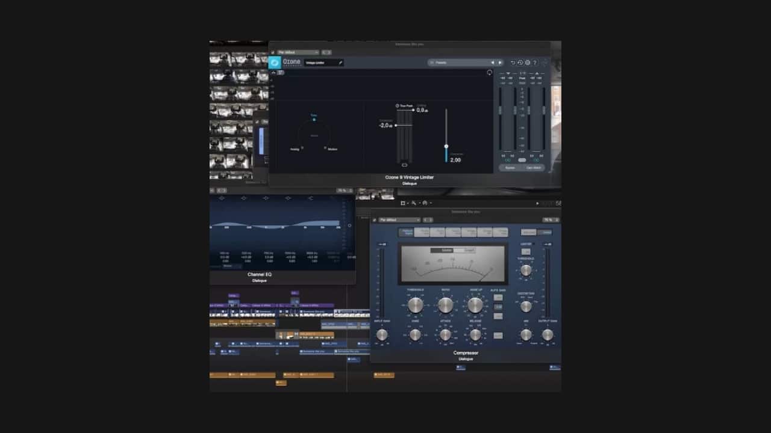Go to next preset in Ozone Presets bar
The image size is (771, 433).
tap(499, 62)
